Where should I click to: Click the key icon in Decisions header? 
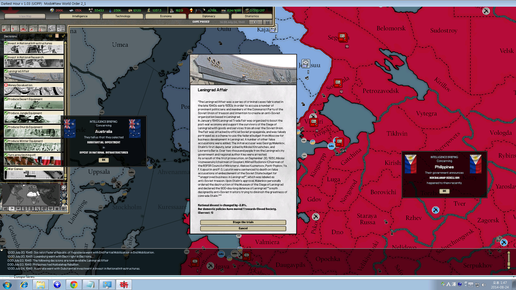pos(50,36)
